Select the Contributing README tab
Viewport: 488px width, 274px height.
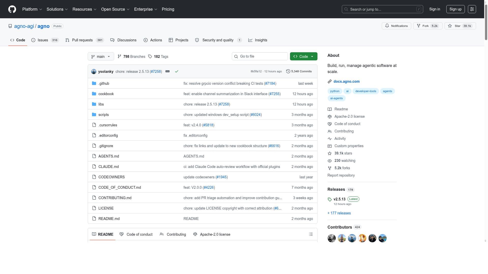173,234
